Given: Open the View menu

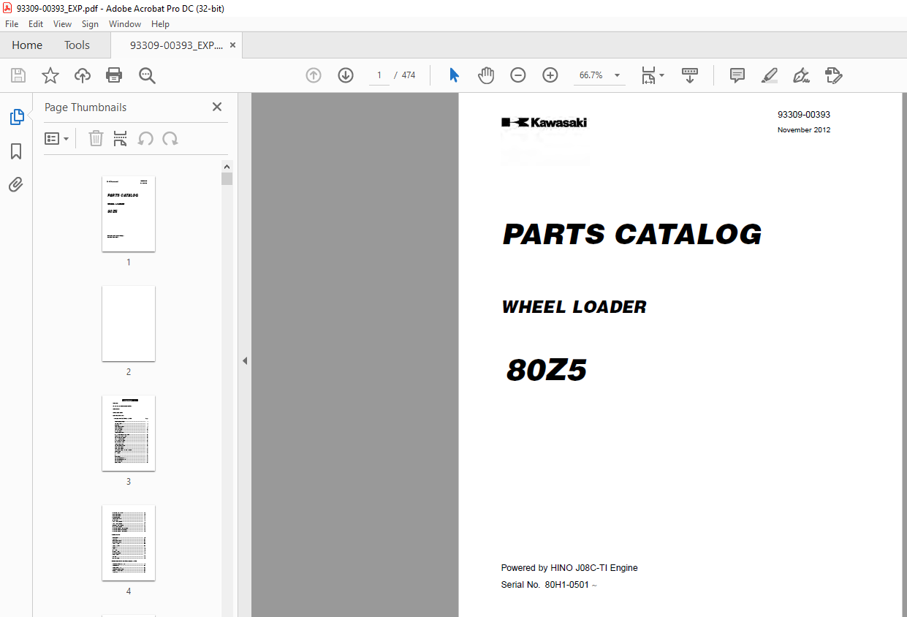Looking at the screenshot, I should [63, 24].
